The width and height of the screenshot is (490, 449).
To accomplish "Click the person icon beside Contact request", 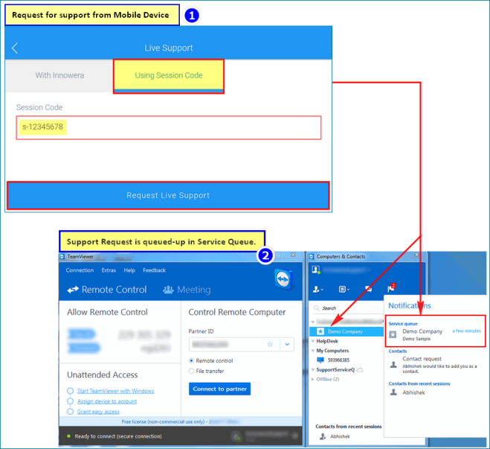I will pyautogui.click(x=394, y=365).
